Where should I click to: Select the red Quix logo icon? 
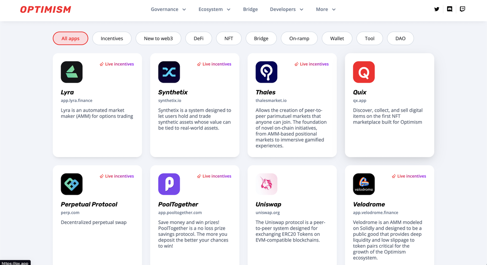(x=364, y=72)
